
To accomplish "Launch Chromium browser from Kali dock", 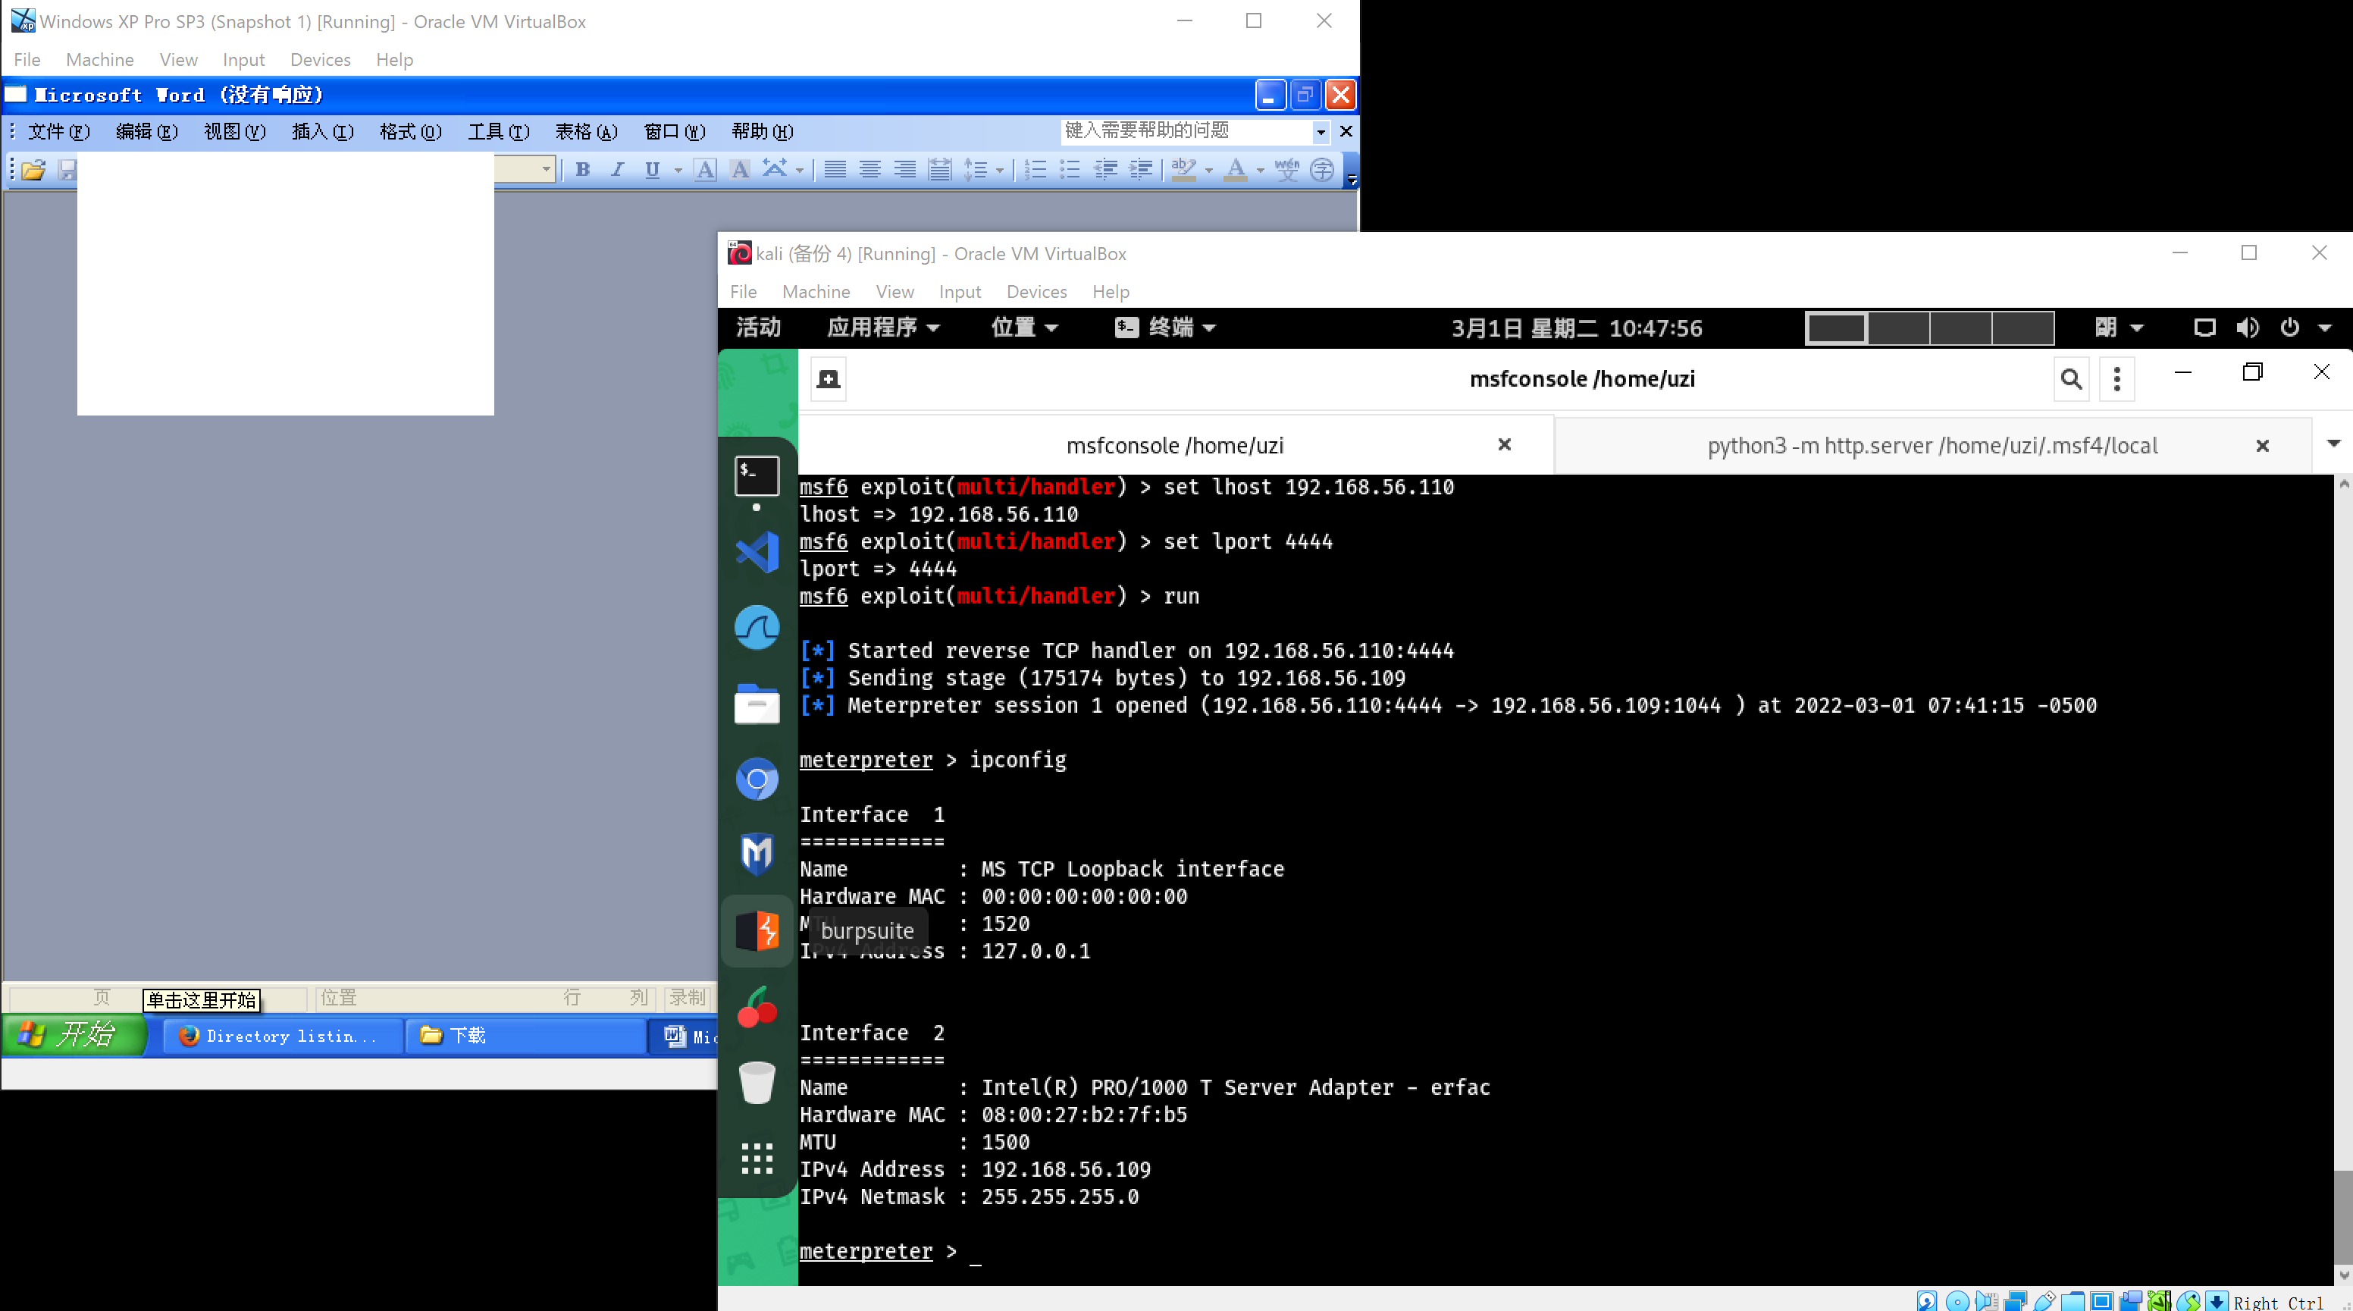I will 757,779.
